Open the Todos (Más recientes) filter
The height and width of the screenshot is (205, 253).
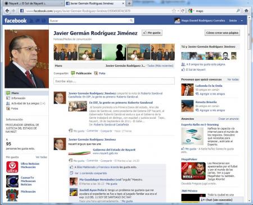click(x=160, y=66)
